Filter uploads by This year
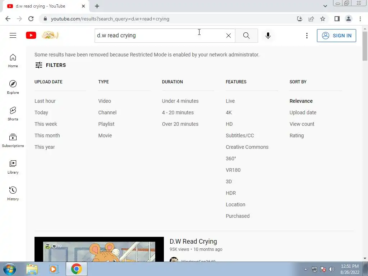The width and height of the screenshot is (368, 276). [x=45, y=147]
